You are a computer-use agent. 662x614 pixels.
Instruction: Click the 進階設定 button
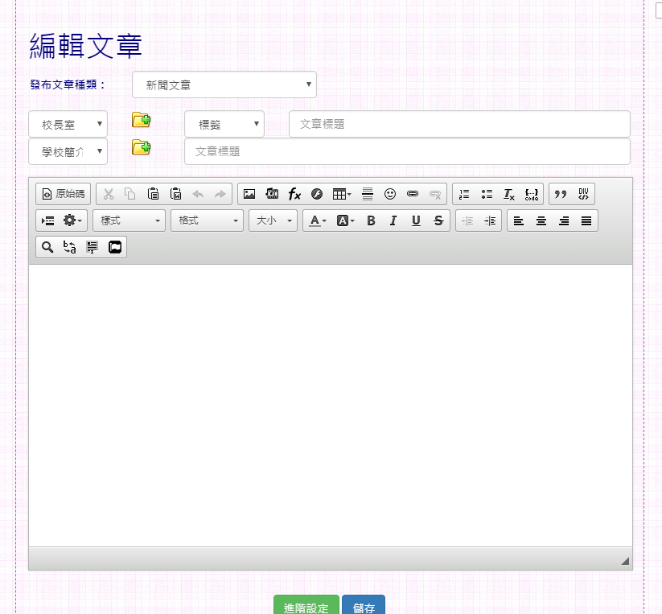coord(306,606)
